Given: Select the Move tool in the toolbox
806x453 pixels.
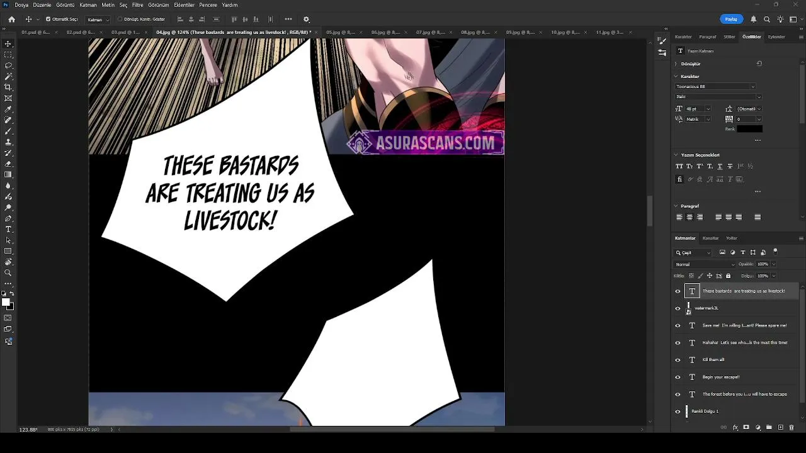Looking at the screenshot, I should pos(8,44).
